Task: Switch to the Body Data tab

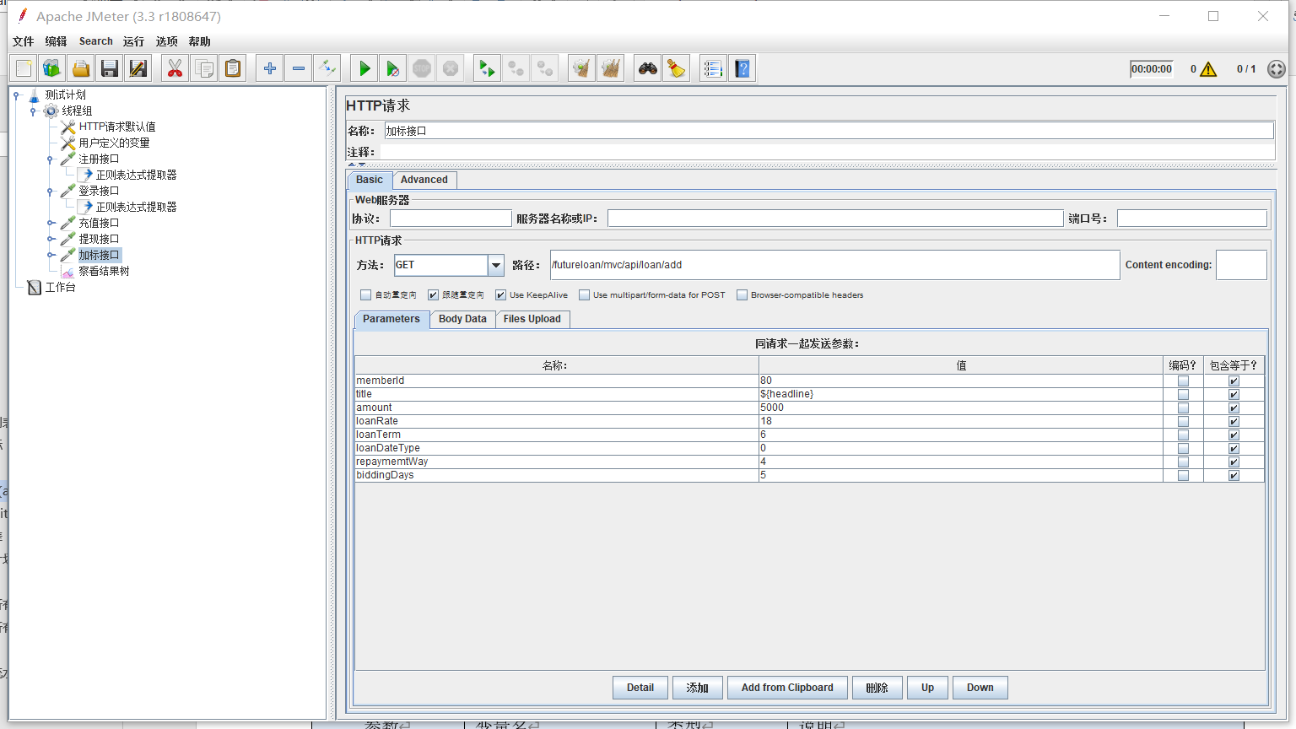Action: coord(462,319)
